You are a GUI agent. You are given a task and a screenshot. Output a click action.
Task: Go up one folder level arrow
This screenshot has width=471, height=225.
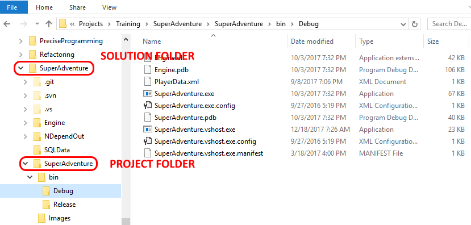[x=49, y=24]
